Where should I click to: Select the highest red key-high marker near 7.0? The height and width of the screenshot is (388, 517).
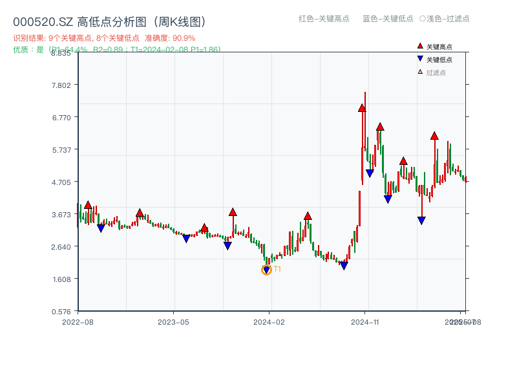tap(362, 108)
